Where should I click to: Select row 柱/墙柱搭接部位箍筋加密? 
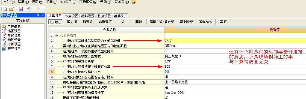point(110,72)
